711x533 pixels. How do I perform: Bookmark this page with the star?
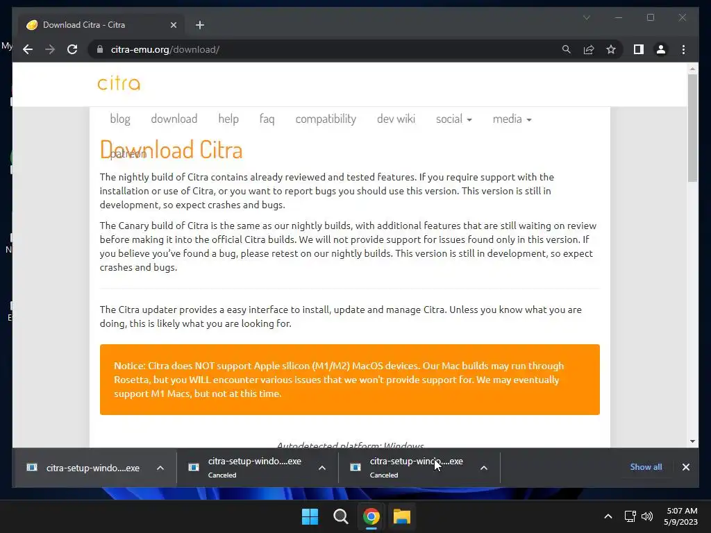click(x=611, y=49)
